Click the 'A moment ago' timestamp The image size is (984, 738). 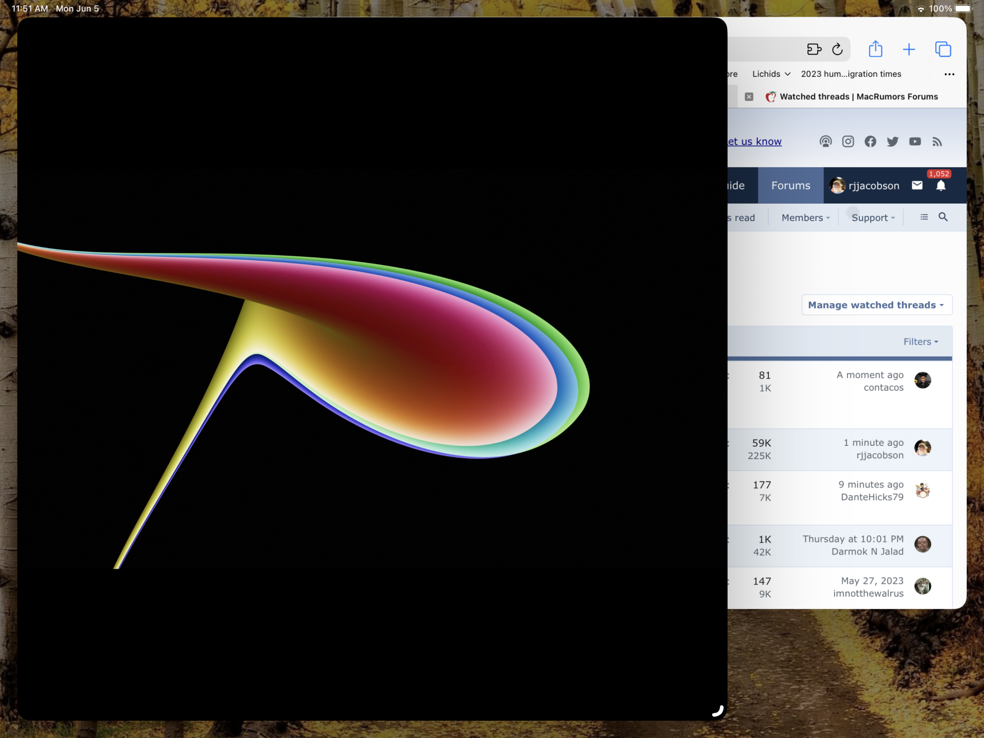tap(870, 375)
